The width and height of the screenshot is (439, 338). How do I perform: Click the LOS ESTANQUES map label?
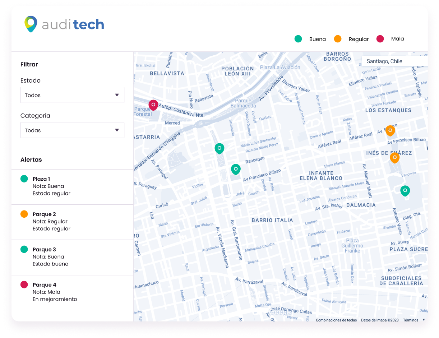[388, 110]
